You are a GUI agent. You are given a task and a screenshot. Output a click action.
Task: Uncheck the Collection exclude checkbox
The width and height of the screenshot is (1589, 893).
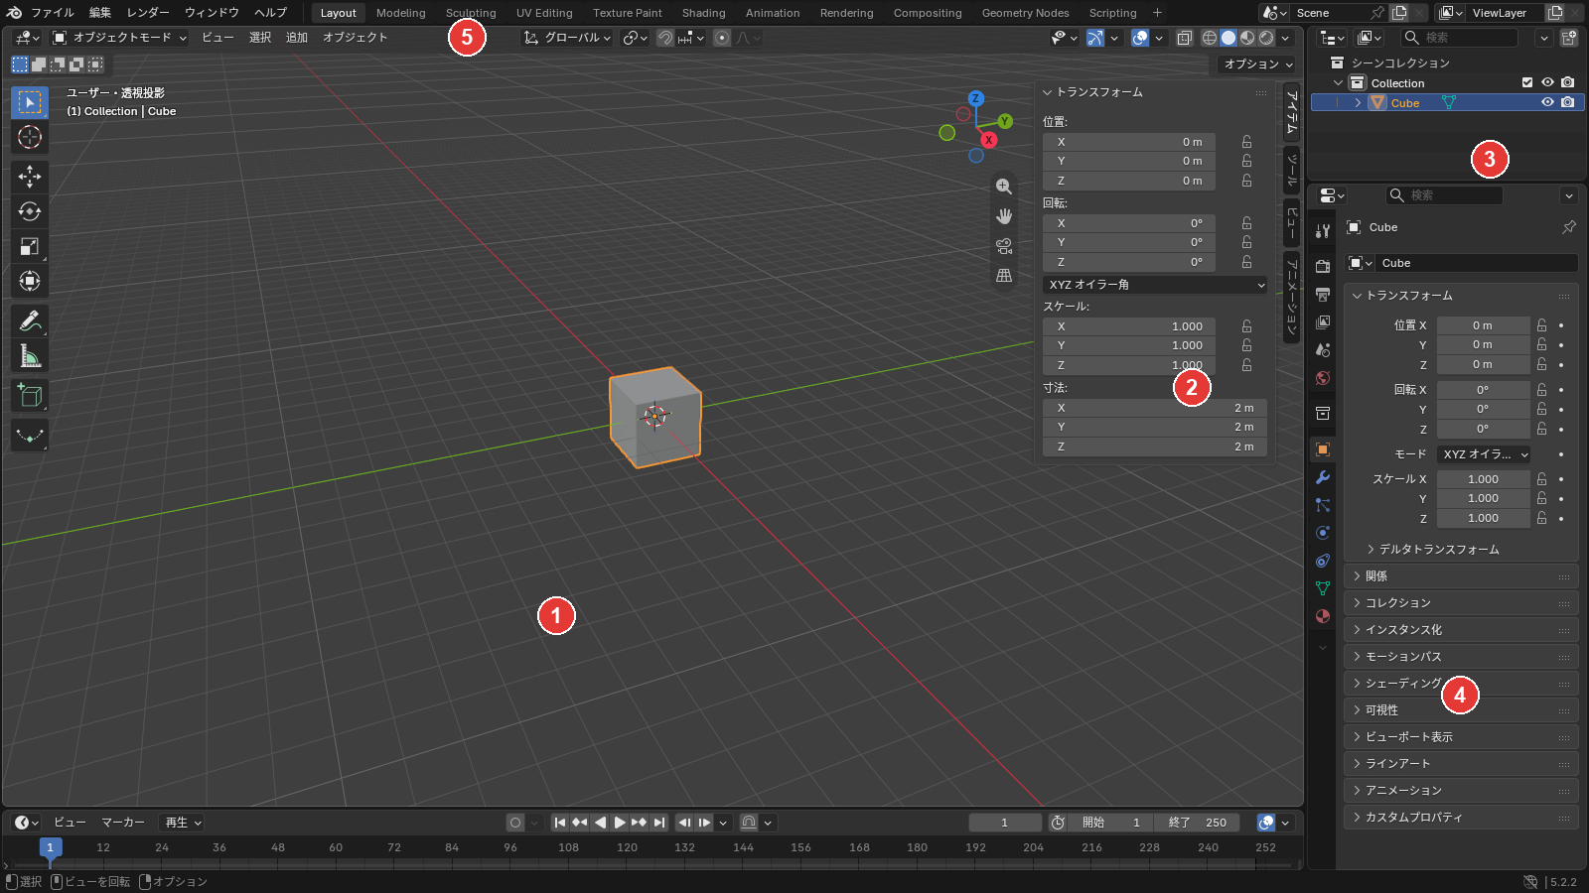[1527, 82]
